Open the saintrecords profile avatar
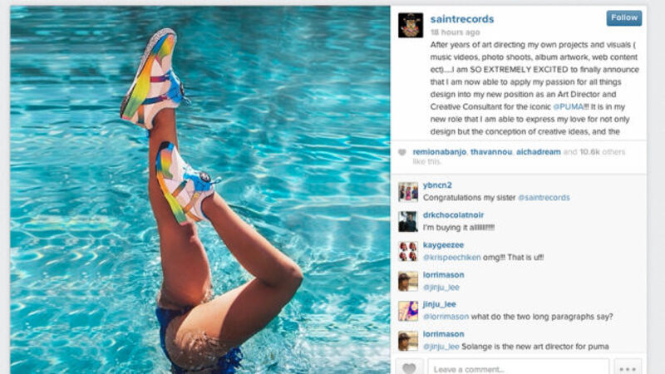The height and width of the screenshot is (374, 665). click(x=411, y=25)
